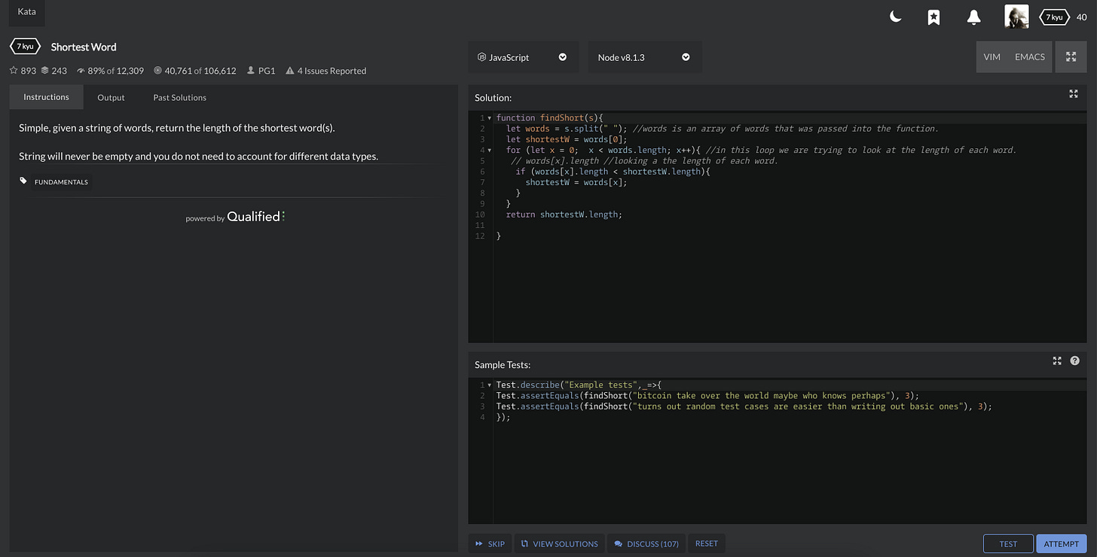Open notifications bell
Viewport: 1097px width, 557px height.
pyautogui.click(x=973, y=17)
